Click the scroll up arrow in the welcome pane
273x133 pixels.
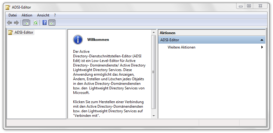pos(153,32)
